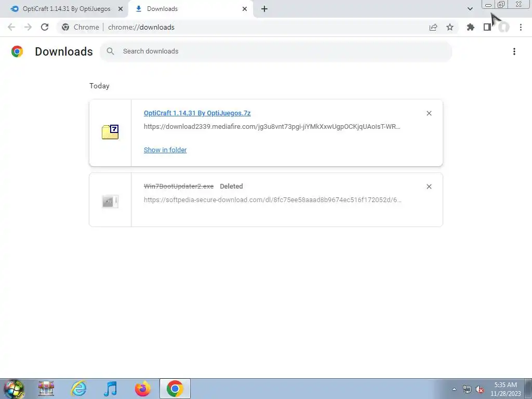
Task: Click the Chrome logo beside Downloads title
Action: [x=17, y=51]
